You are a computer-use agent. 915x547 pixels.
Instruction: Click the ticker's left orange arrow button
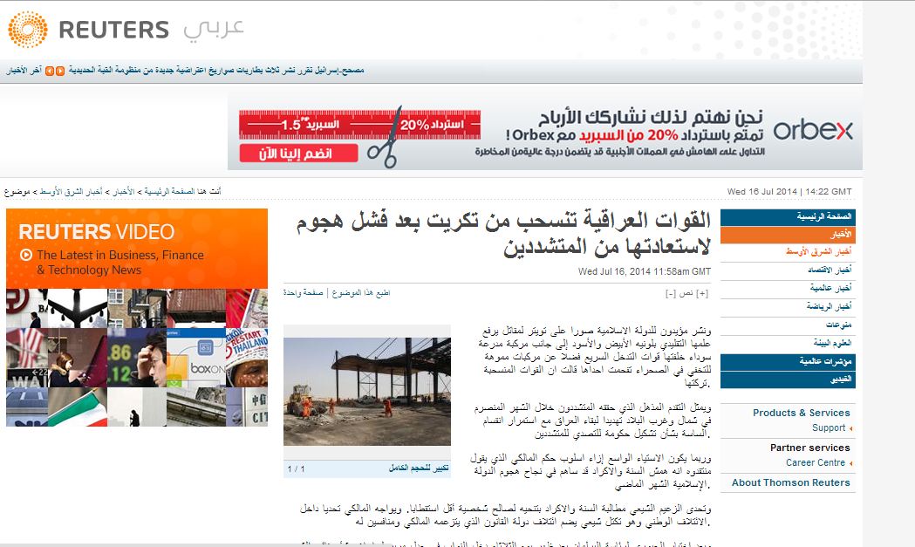coord(50,70)
